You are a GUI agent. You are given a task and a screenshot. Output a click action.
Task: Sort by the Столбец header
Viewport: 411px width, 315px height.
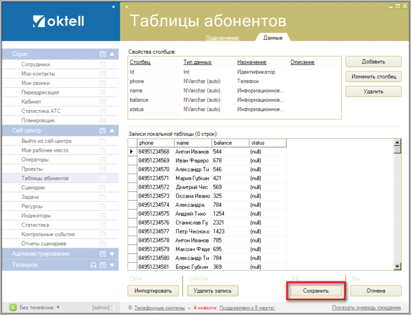click(x=140, y=62)
